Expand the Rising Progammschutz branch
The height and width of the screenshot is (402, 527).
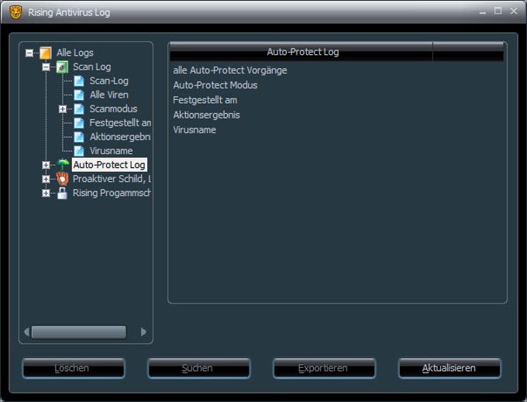46,193
